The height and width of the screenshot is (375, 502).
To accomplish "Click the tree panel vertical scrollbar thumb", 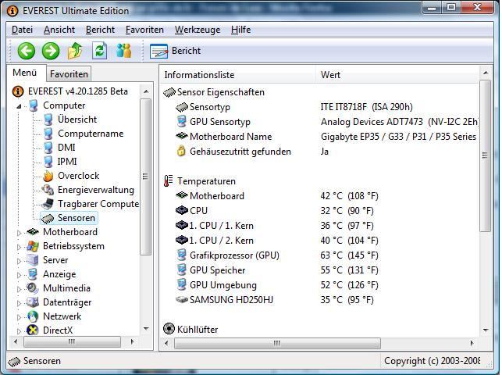I will [x=146, y=177].
